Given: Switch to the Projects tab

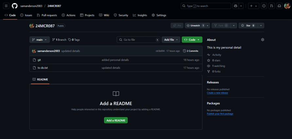Looking at the screenshot, I should pos(87,15).
